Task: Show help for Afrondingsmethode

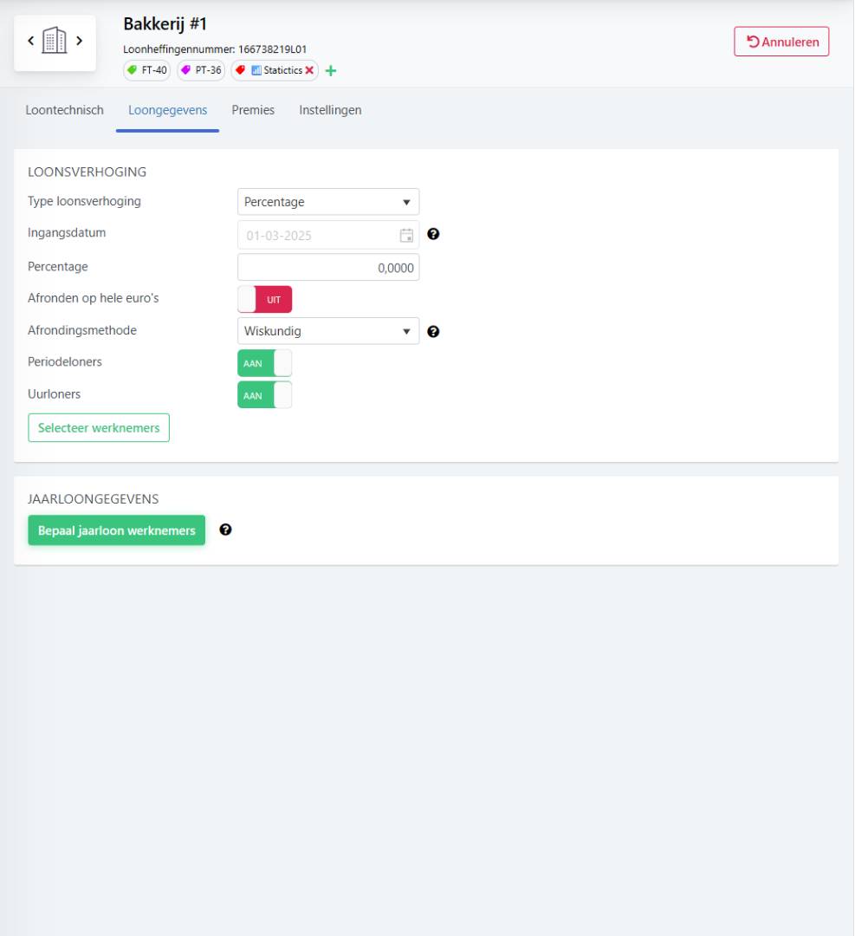Action: point(433,331)
